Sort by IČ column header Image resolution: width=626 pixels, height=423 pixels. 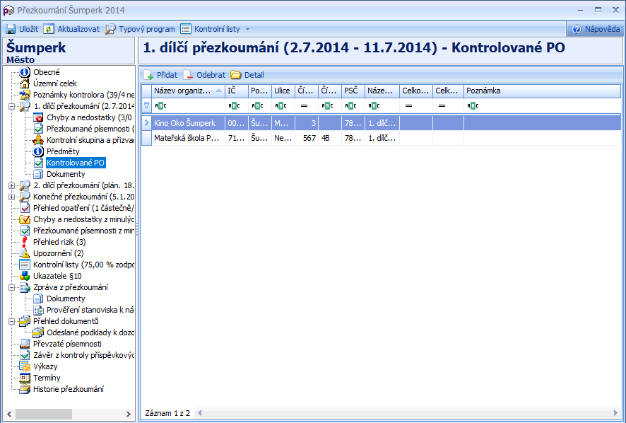(x=237, y=91)
